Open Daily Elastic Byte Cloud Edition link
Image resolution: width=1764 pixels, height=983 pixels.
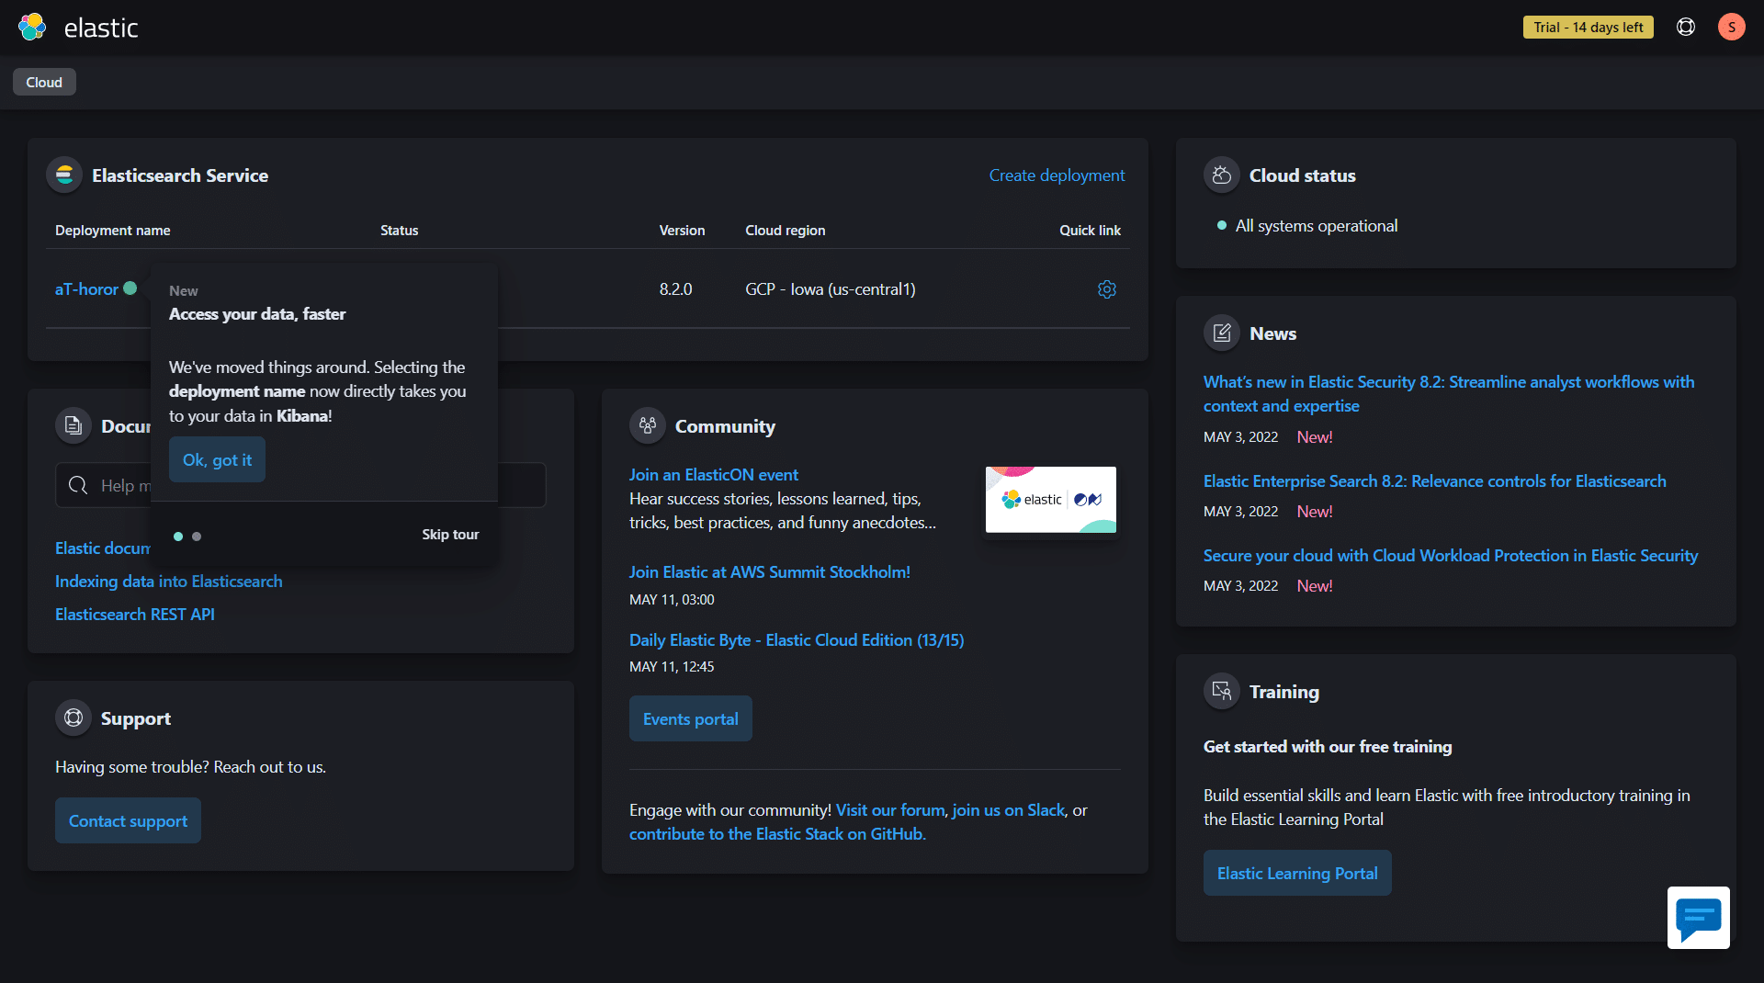797,640
